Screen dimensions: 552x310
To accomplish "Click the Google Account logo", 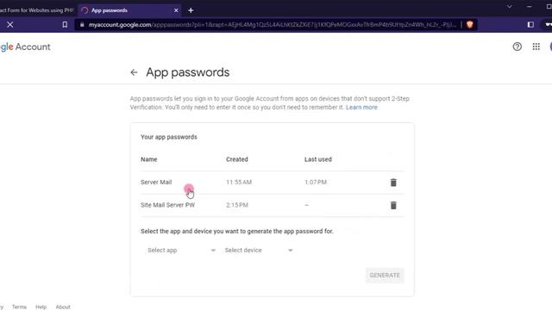I will tap(25, 46).
